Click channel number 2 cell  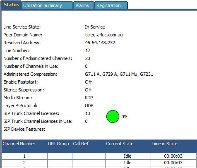24,163
